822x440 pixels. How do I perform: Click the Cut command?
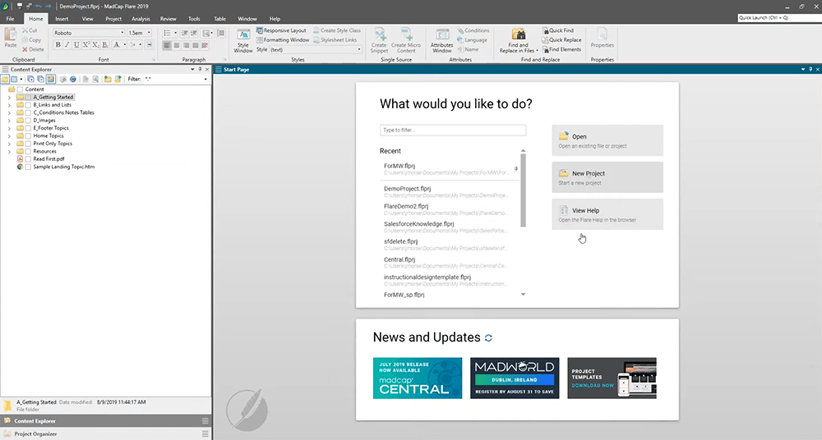click(30, 30)
